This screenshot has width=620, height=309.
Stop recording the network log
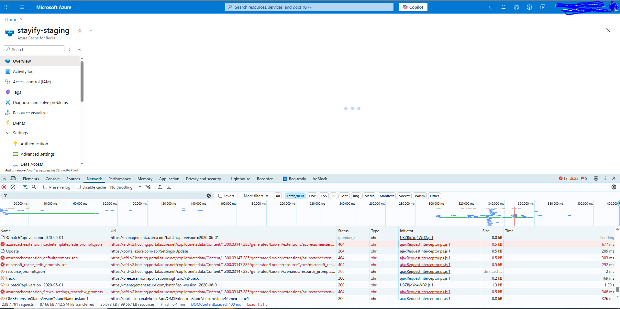[x=4, y=187]
